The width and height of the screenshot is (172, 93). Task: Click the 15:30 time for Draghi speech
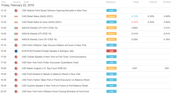(3, 51)
